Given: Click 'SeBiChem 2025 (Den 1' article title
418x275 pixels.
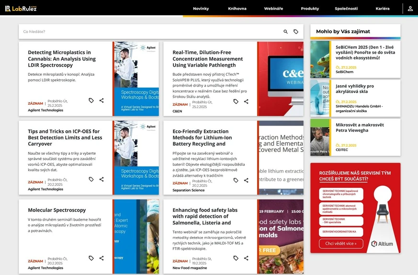Looking at the screenshot, I should click(365, 53).
